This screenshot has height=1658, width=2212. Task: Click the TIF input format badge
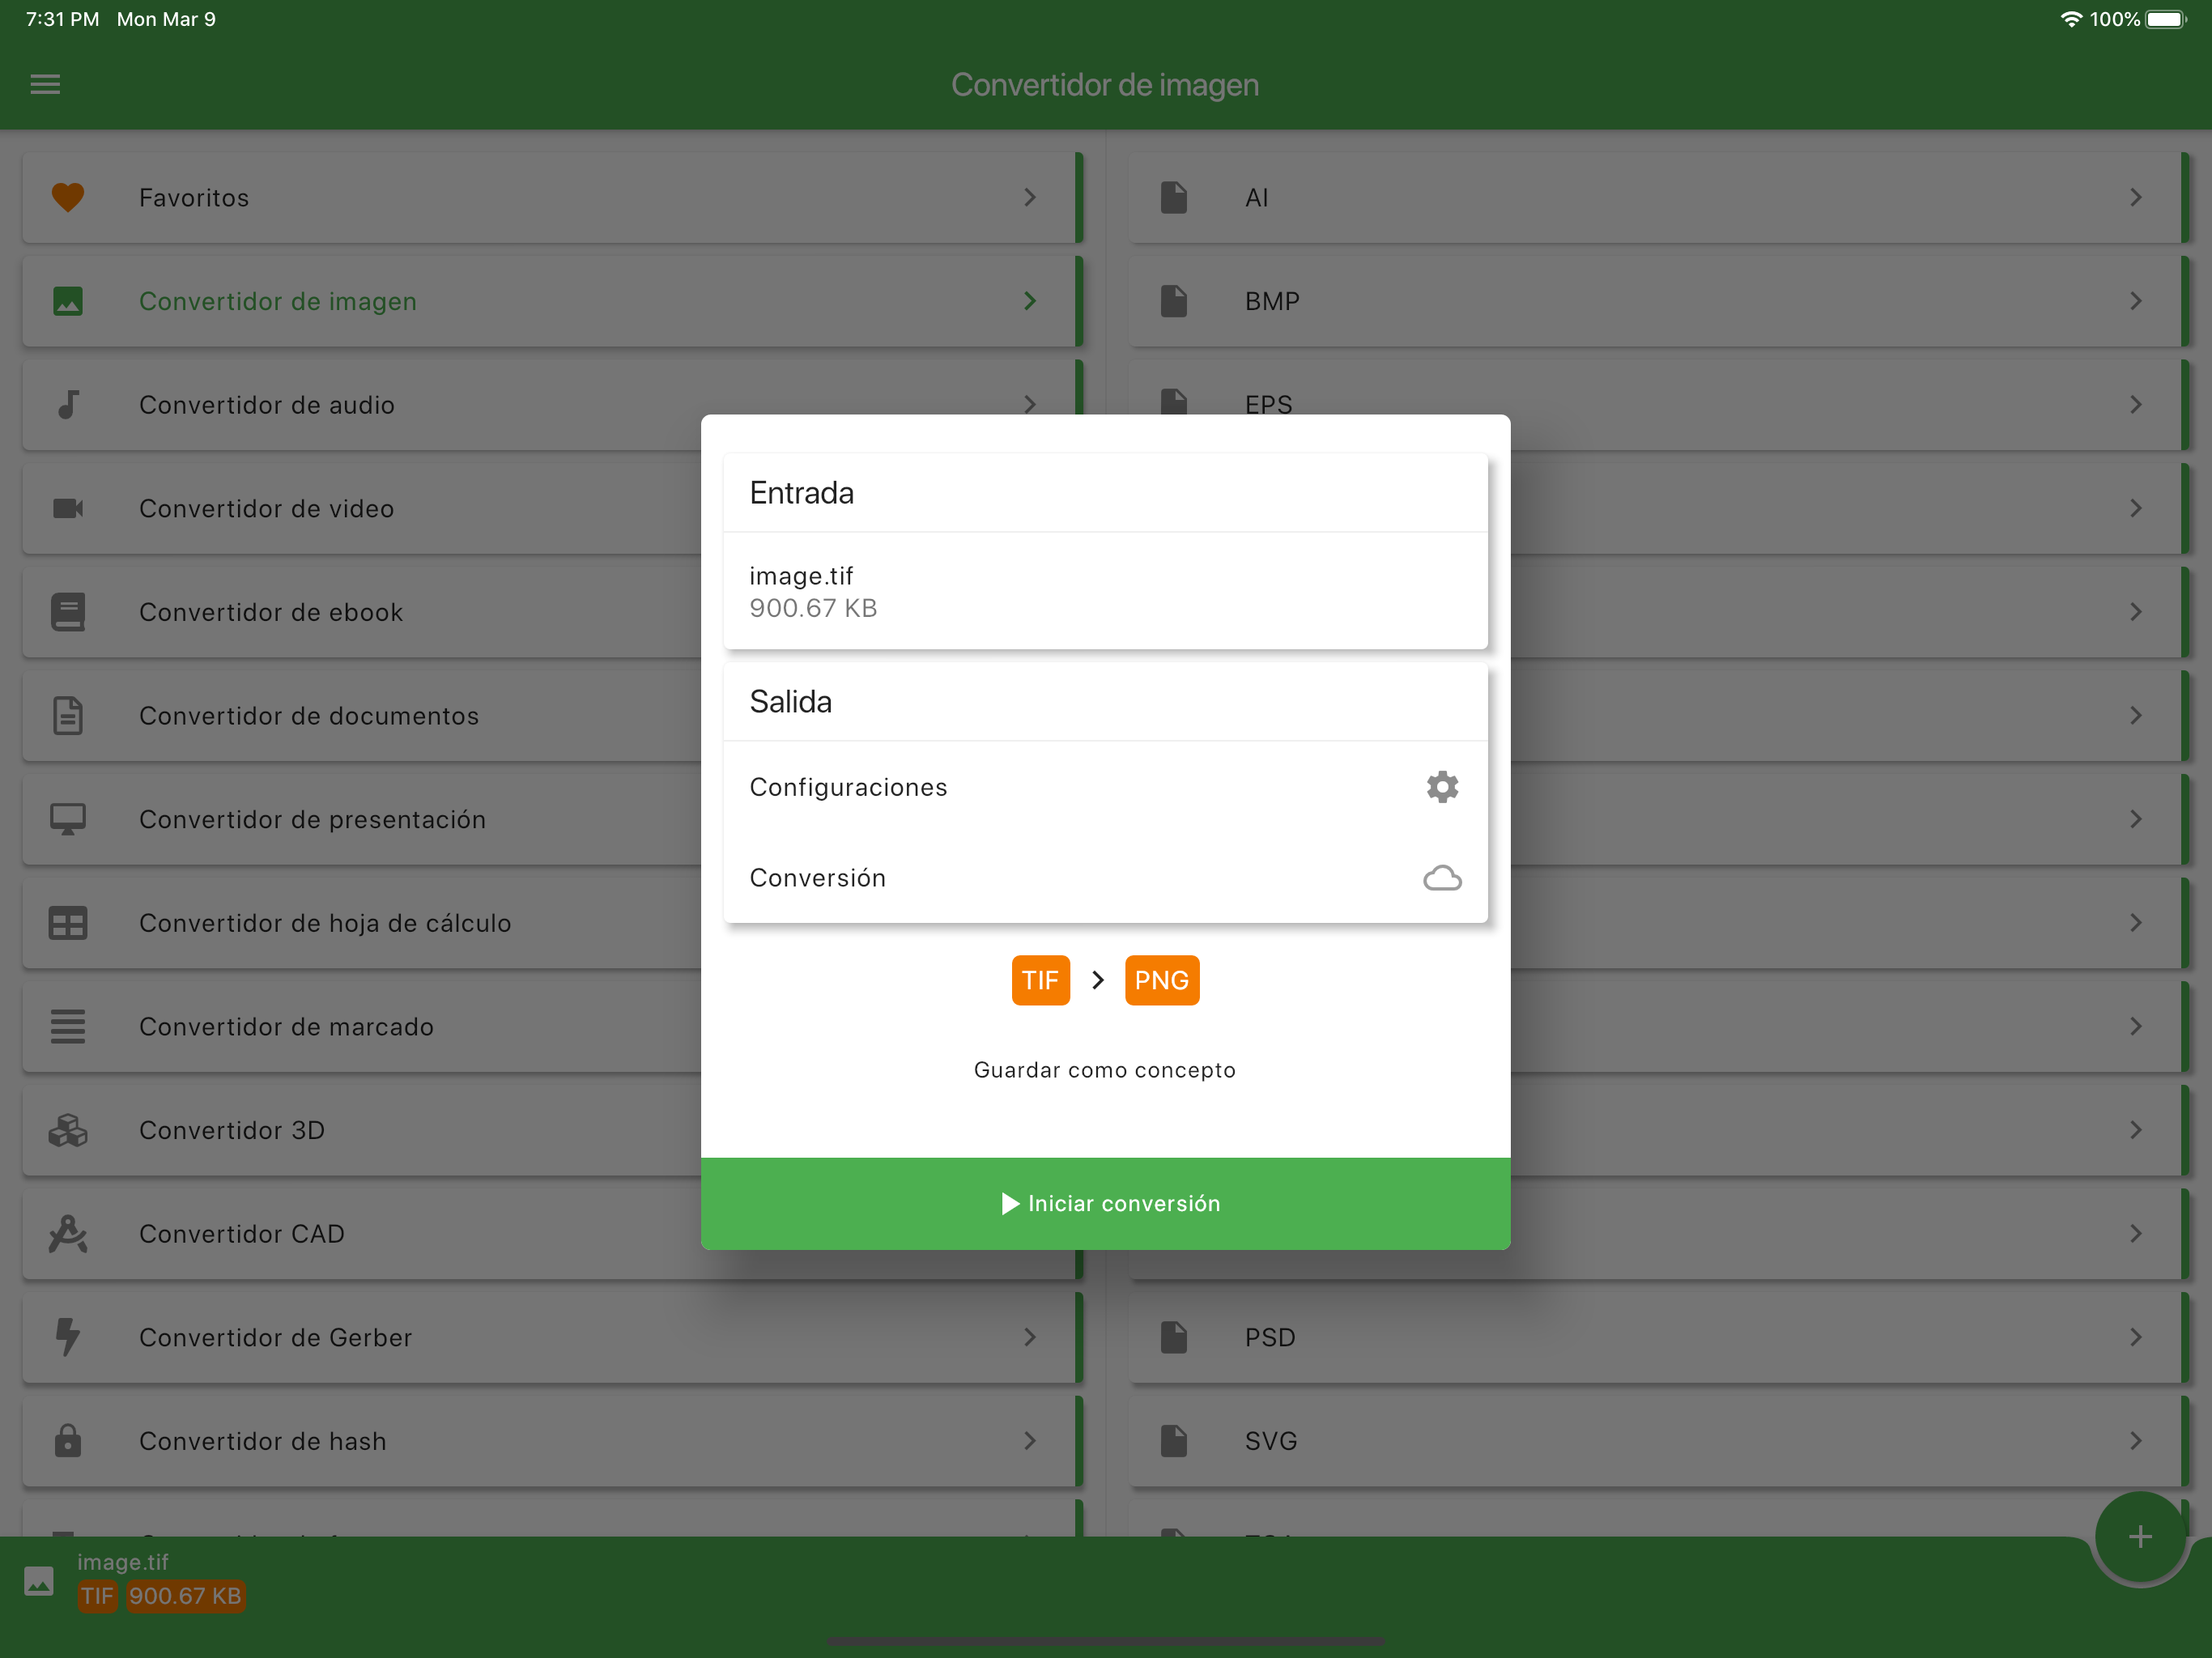coord(1040,980)
